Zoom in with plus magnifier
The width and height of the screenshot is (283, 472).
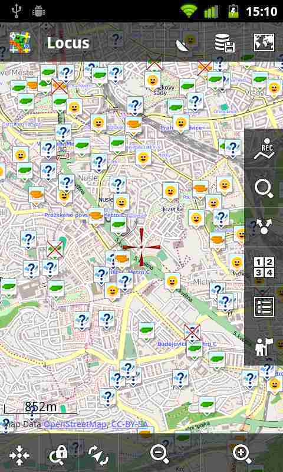[242, 454]
